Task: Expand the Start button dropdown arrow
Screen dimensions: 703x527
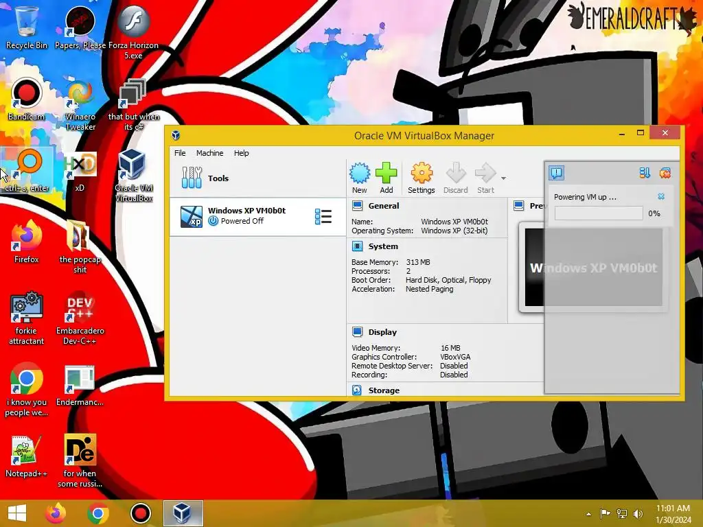Action: 503,178
